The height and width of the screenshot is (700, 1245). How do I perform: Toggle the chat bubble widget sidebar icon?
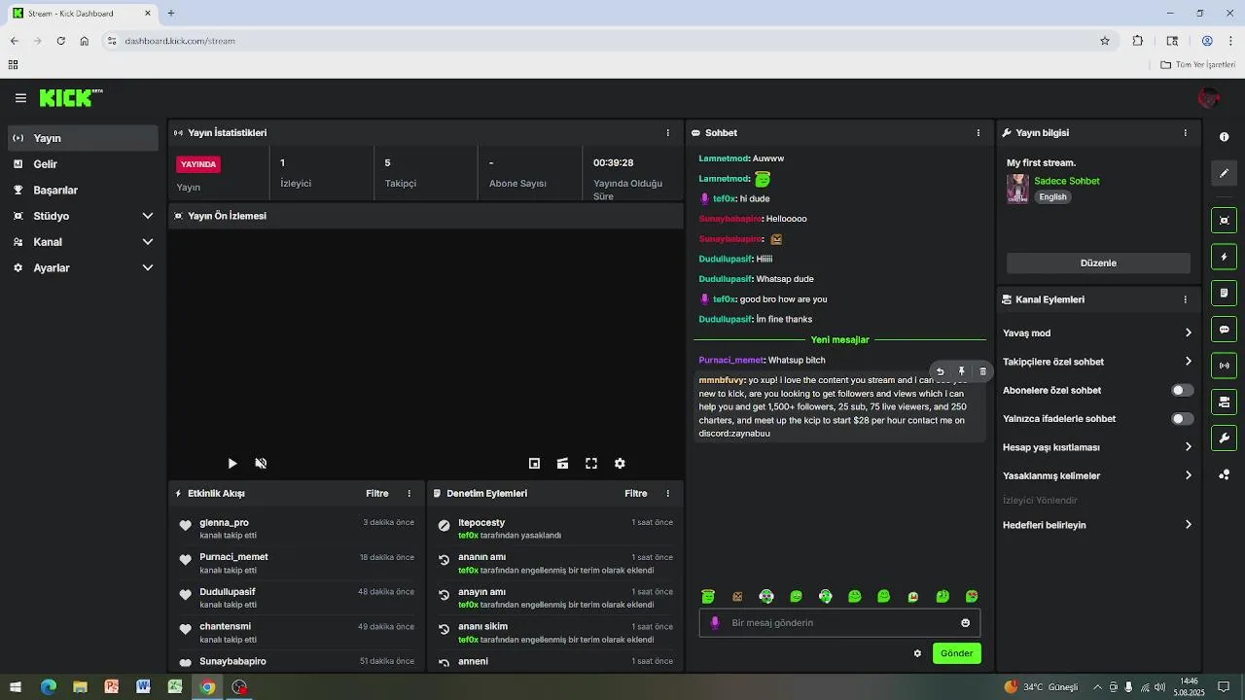point(1224,330)
